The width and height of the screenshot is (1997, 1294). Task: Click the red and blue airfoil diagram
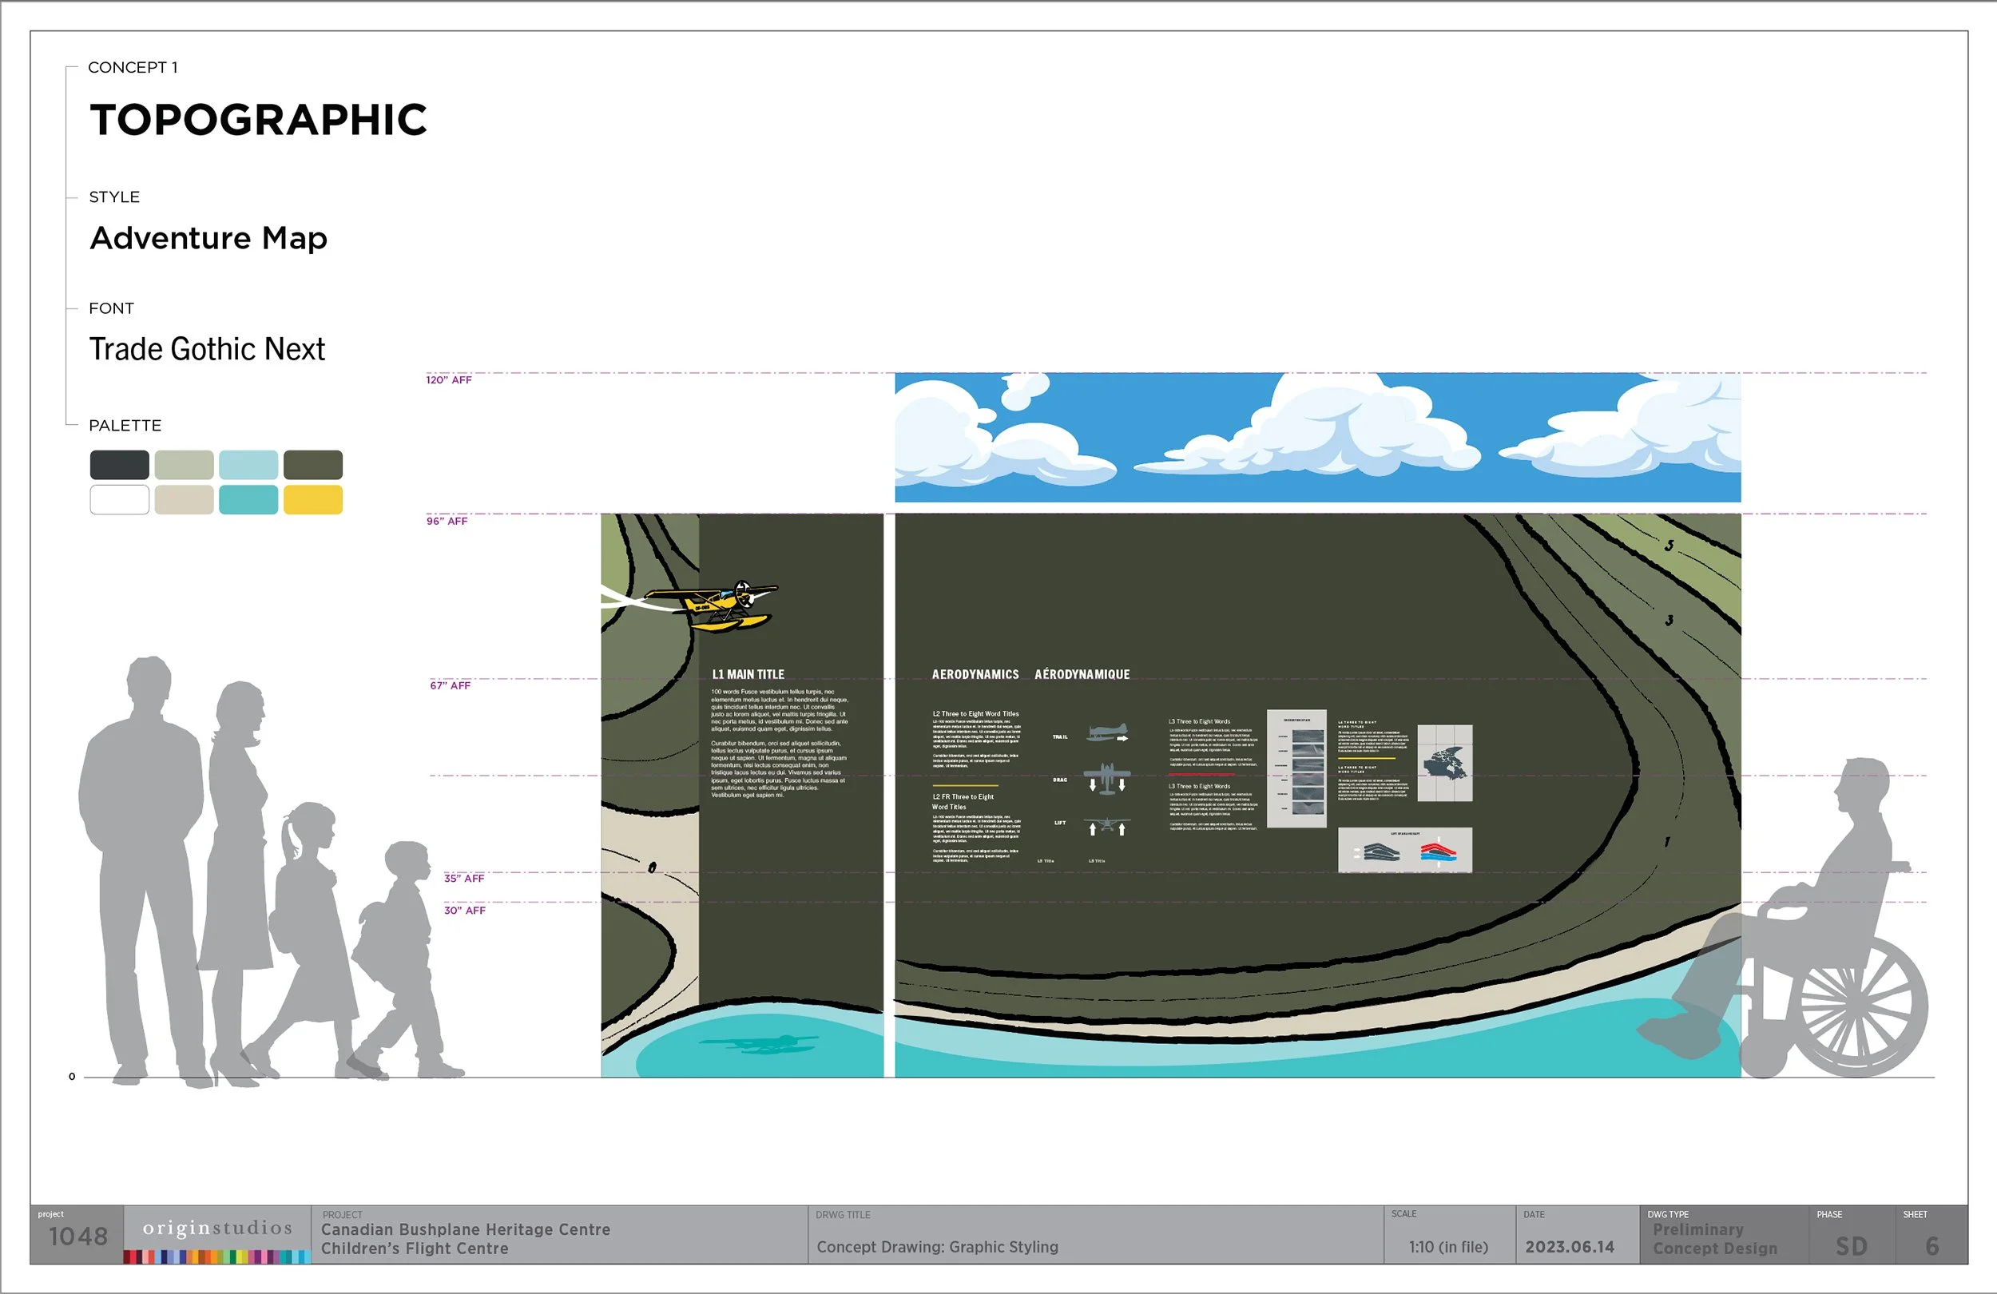coord(1438,852)
